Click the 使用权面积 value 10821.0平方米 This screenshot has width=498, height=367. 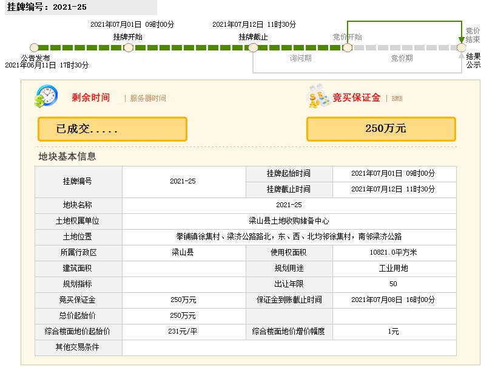pos(393,253)
